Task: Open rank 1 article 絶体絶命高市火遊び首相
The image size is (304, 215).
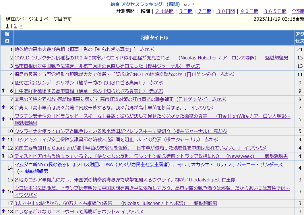Action: click(x=84, y=49)
